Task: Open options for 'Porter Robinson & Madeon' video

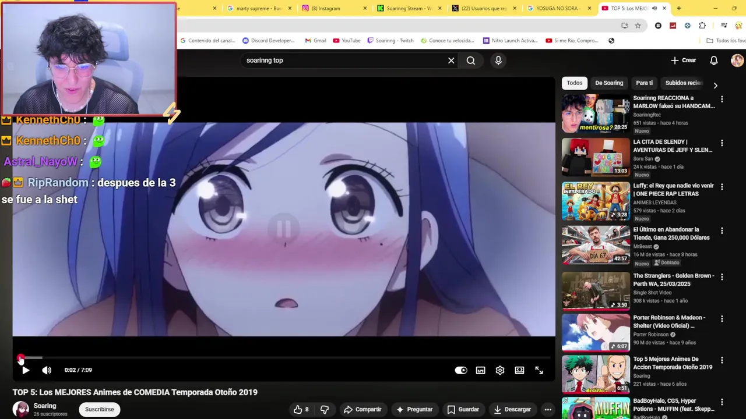Action: (722, 319)
